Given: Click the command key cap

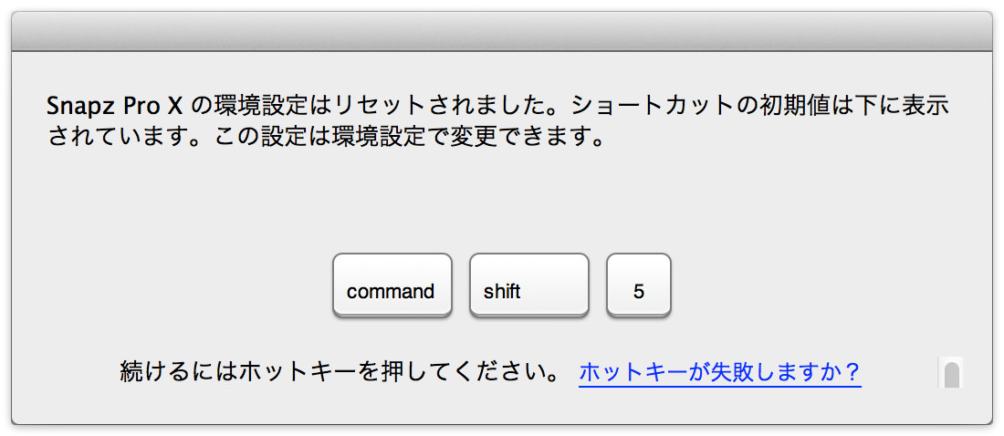Looking at the screenshot, I should point(392,285).
